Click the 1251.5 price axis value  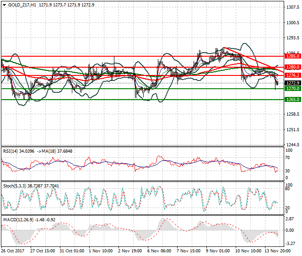[x=293, y=130]
